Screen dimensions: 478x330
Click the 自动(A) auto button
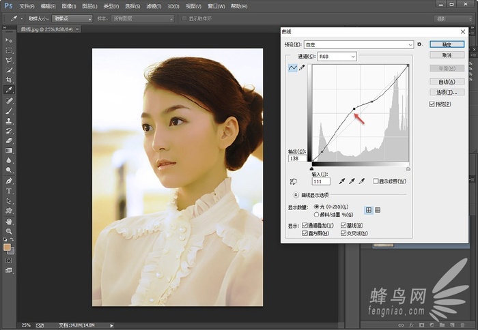(447, 81)
